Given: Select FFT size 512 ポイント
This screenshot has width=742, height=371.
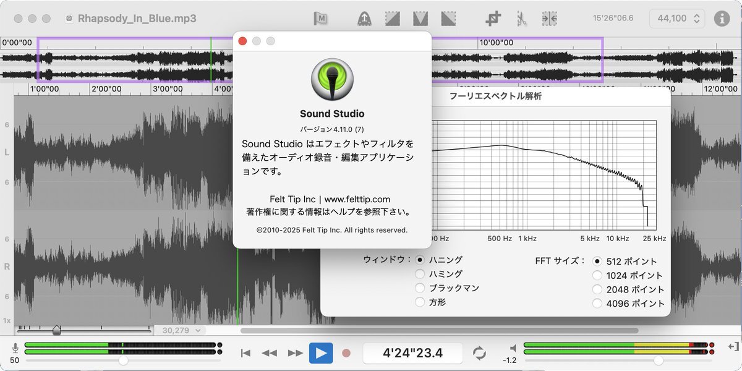Looking at the screenshot, I should 598,262.
